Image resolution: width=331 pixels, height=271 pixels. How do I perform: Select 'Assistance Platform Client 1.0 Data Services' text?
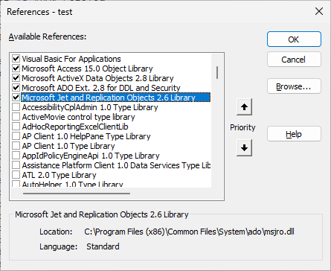(x=116, y=165)
